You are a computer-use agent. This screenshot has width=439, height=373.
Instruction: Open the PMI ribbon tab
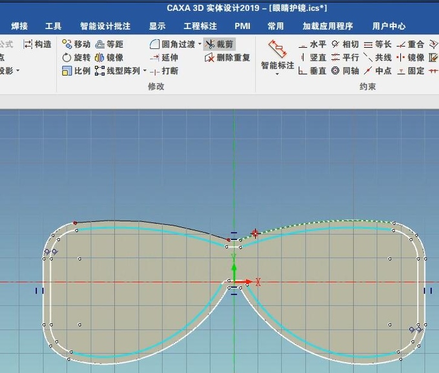pos(243,26)
